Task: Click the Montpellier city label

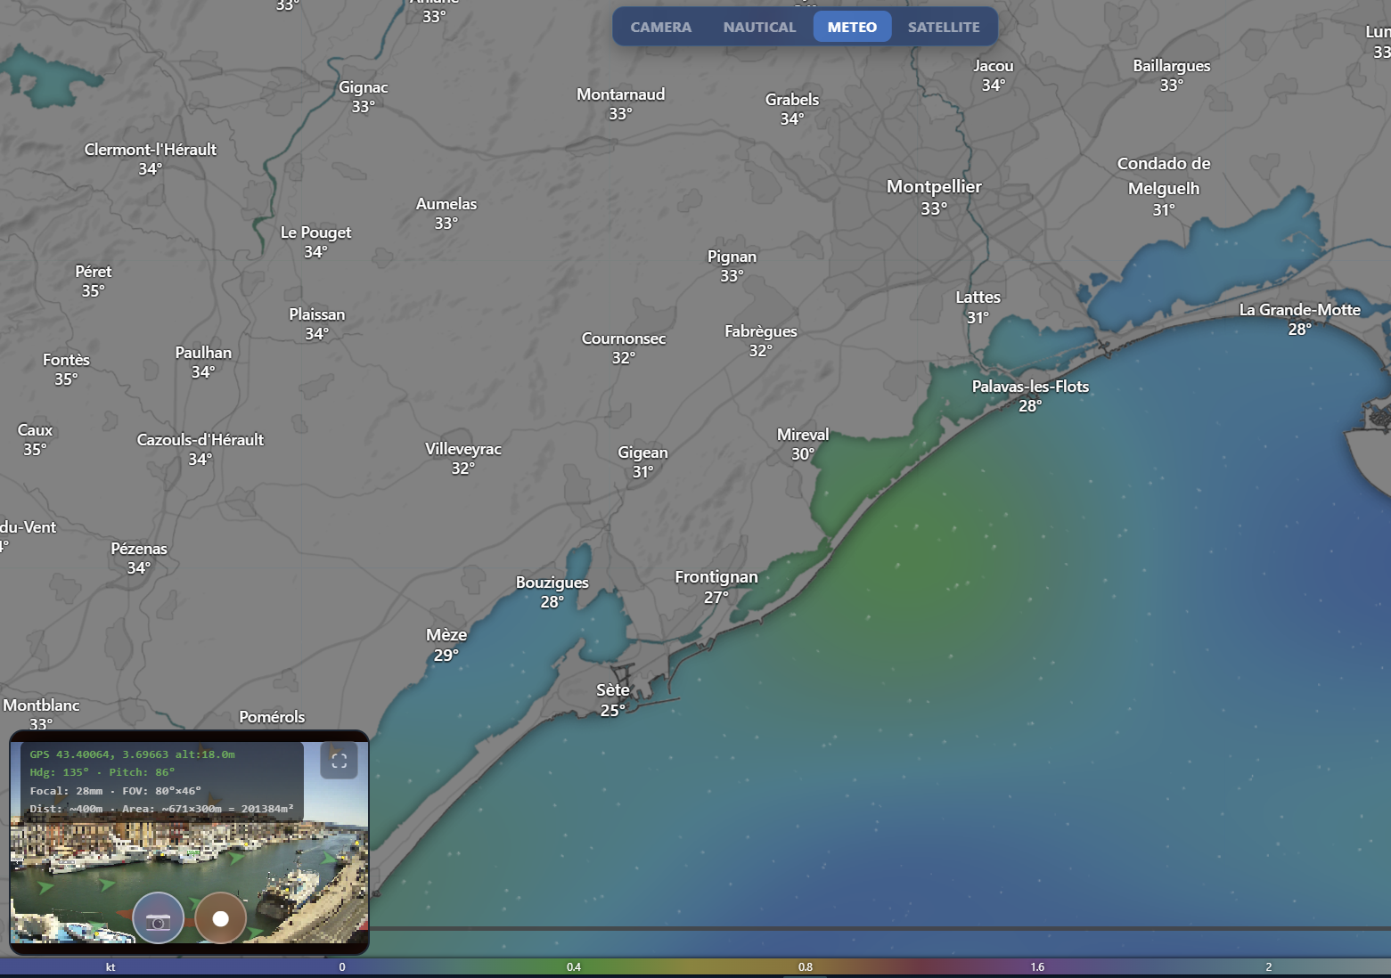Action: pos(934,186)
